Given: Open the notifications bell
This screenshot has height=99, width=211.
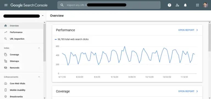Looking at the screenshot, I should click(x=185, y=5).
